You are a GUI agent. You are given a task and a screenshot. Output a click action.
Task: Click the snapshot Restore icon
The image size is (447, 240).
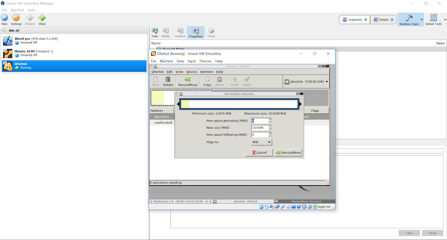click(x=180, y=31)
